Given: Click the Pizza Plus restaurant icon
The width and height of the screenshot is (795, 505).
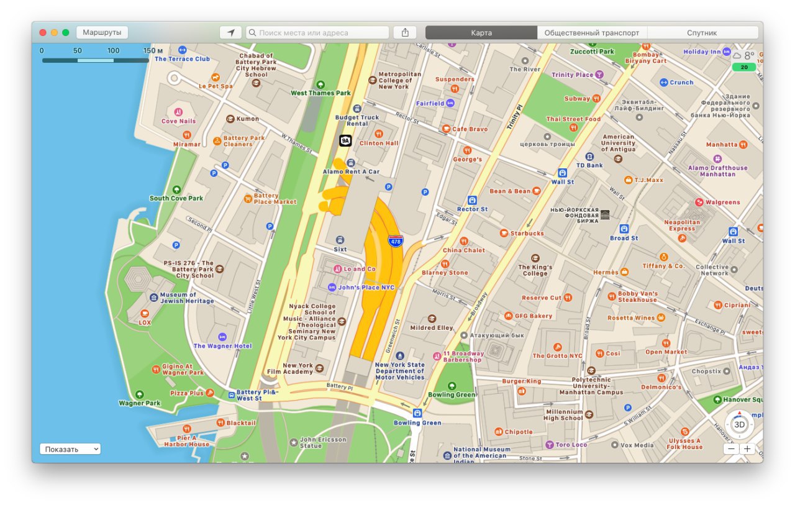Looking at the screenshot, I should click(210, 393).
